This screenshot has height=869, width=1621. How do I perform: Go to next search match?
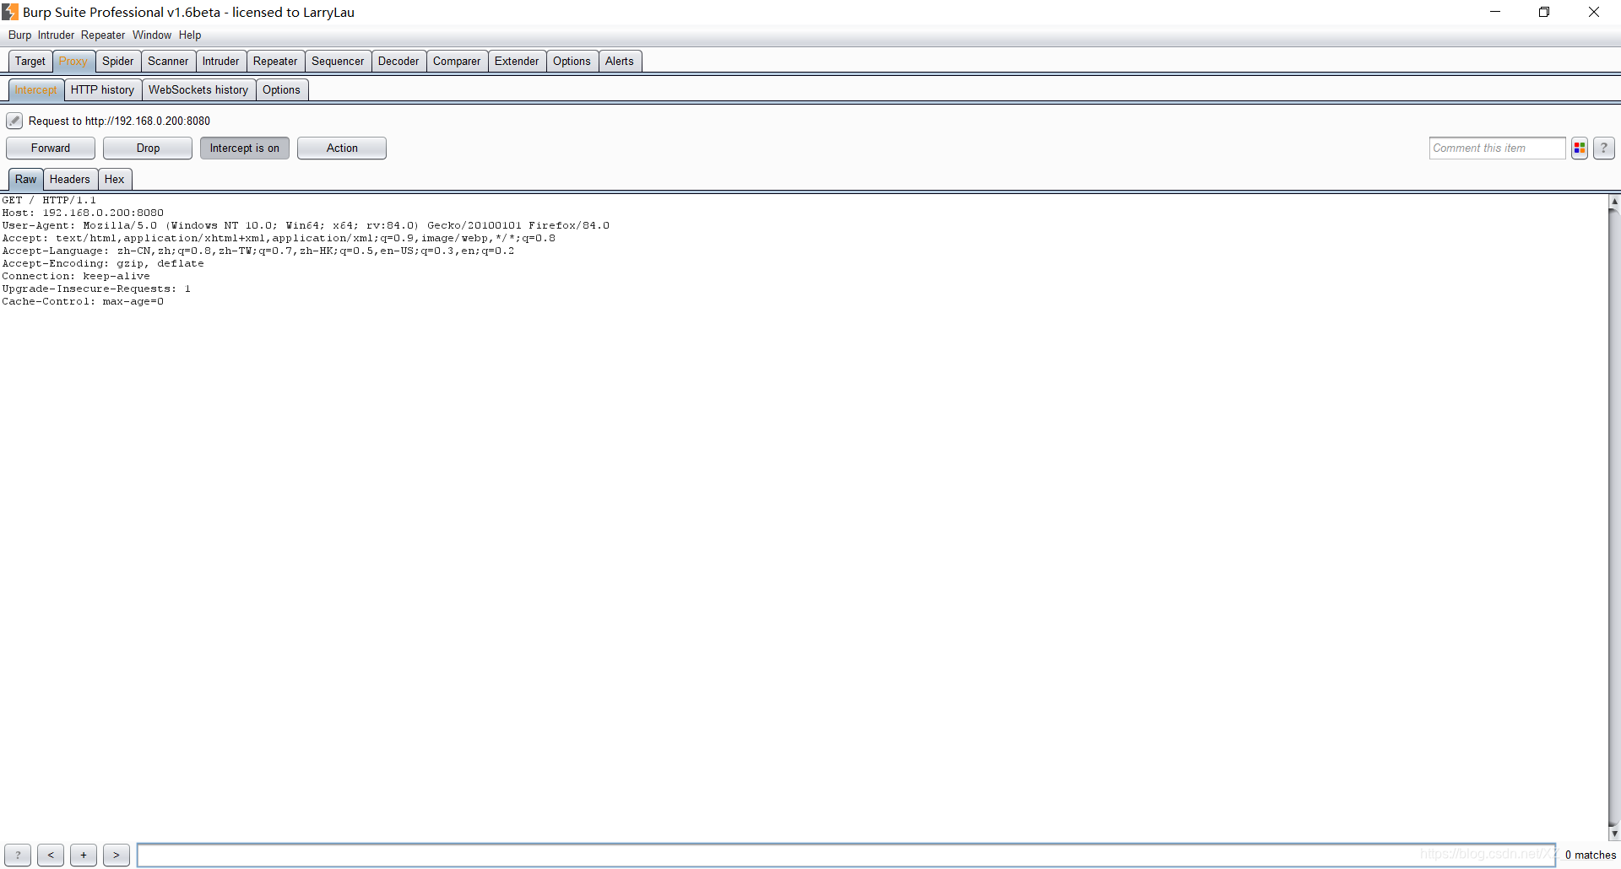[117, 855]
